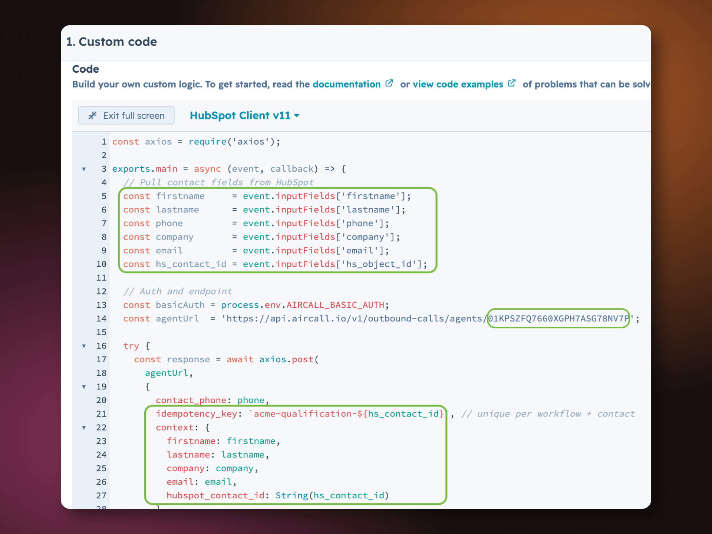Click the const hs_contact_id declaration line
Image resolution: width=712 pixels, height=534 pixels.
click(275, 264)
